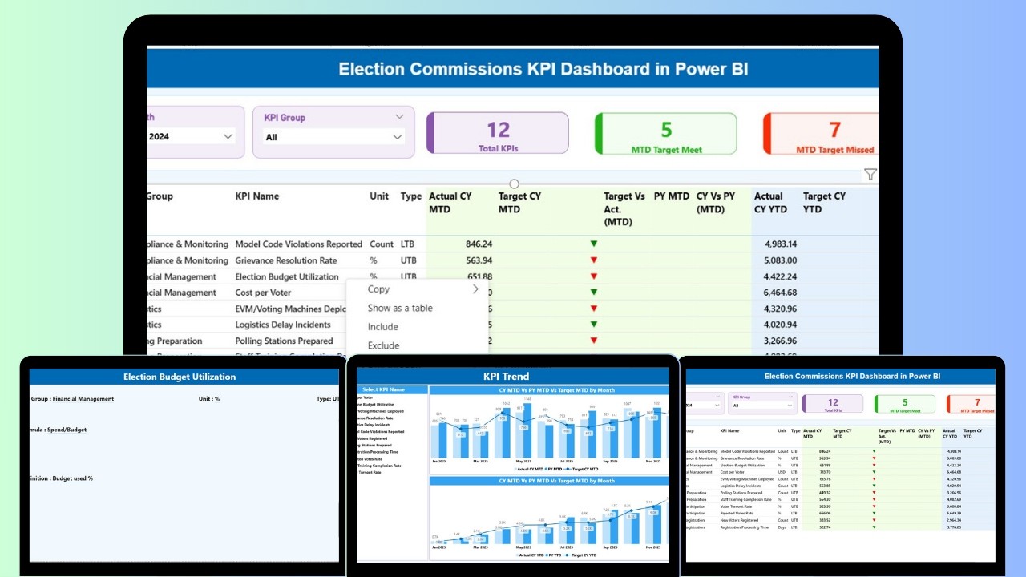Open the visual filter funnel icon

870,174
